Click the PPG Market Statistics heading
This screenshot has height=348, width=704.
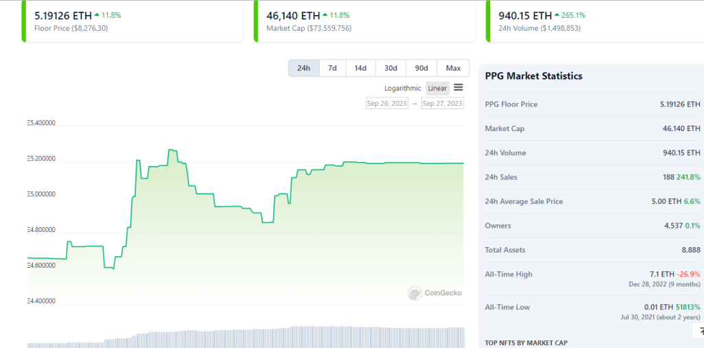(x=533, y=76)
